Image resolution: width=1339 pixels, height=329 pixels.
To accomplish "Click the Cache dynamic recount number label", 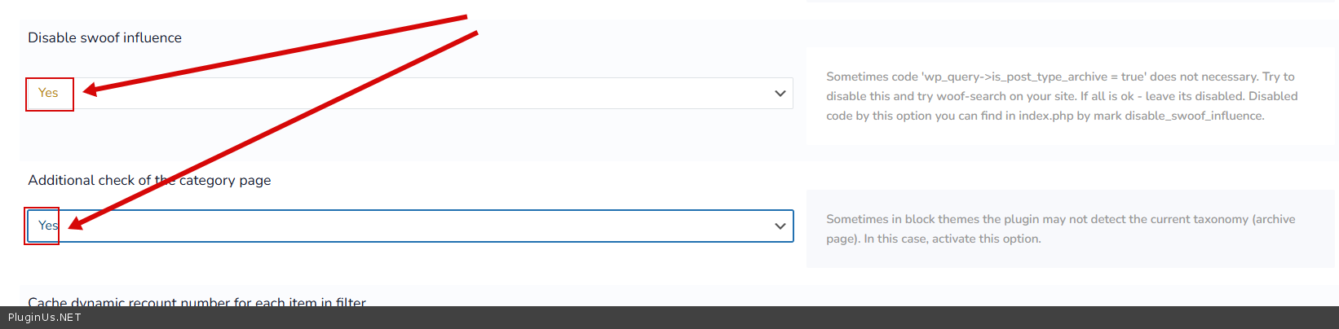I will coord(197,302).
